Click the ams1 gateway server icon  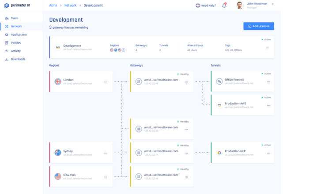(x=139, y=82)
